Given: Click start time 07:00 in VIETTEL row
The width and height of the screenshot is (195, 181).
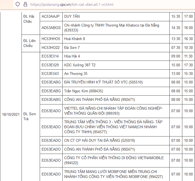Looking at the screenshot, I should tap(176, 111).
